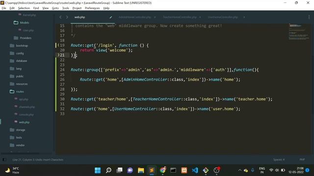Viewport: 314px width, 176px height.
Task: Open the View menu
Action: pyautogui.click(x=46, y=8)
